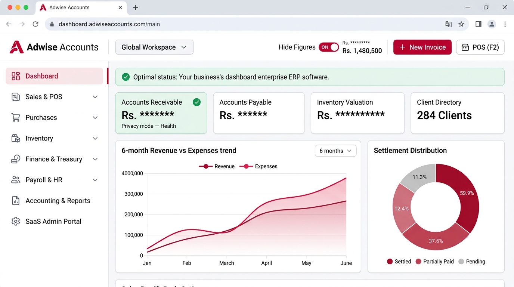Open the Global Workspace dropdown
Screen dimensions: 514x287
tap(154, 47)
